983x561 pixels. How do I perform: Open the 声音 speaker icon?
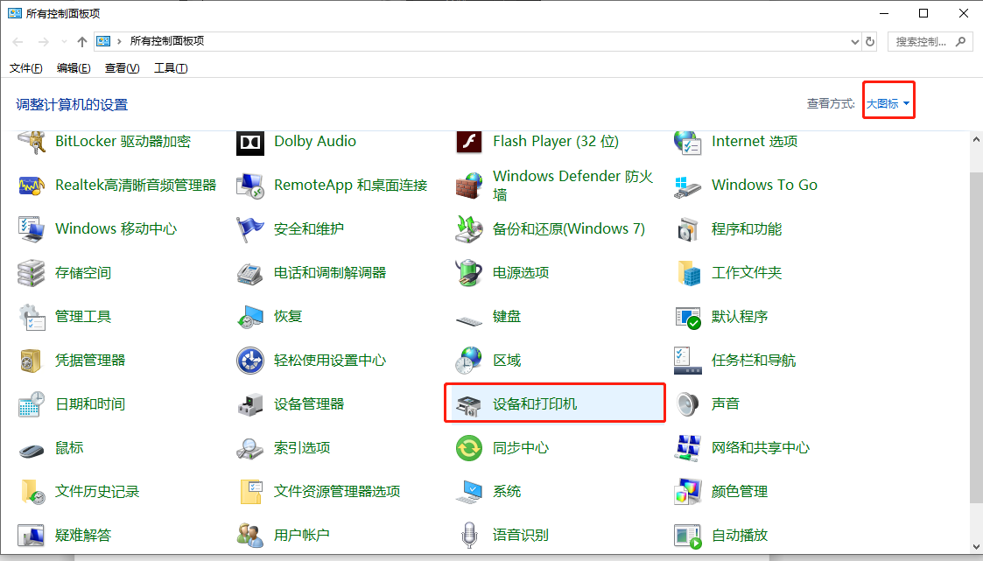pyautogui.click(x=687, y=405)
